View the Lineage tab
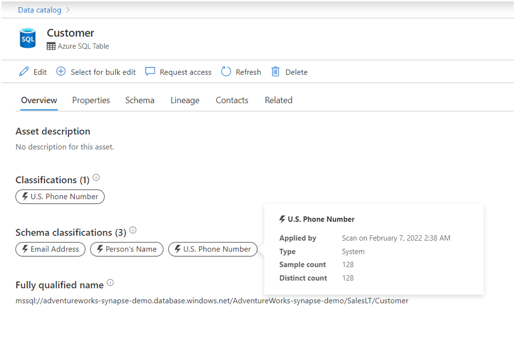The image size is (515, 350). tap(185, 100)
